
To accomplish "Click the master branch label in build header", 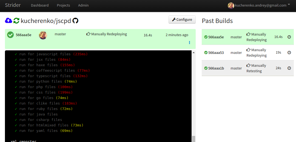I will (60, 34).
